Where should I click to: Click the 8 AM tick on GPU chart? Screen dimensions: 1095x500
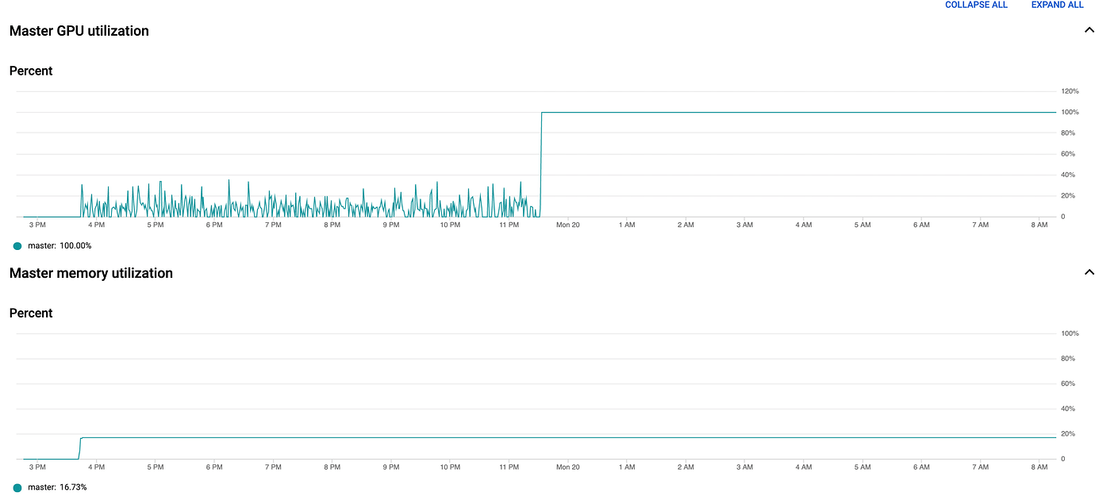coord(1039,225)
